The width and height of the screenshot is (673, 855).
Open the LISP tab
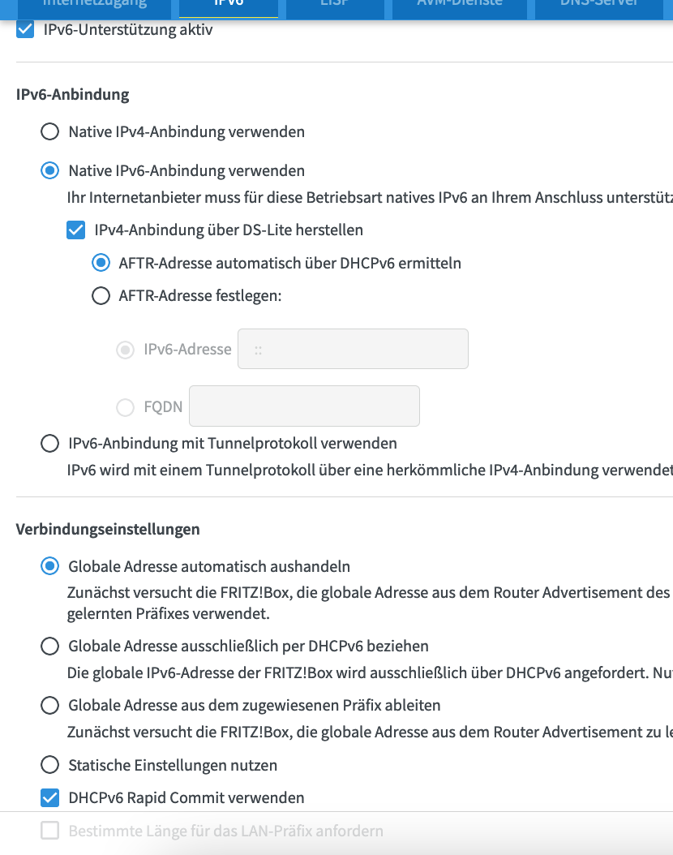pos(335,6)
